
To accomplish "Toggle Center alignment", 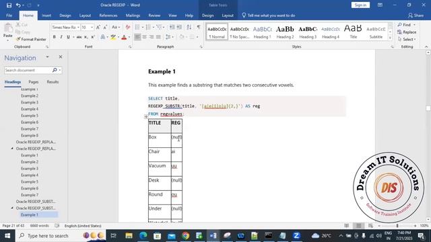I will (x=144, y=37).
